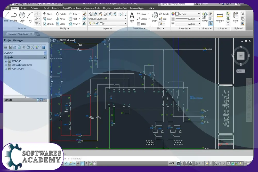Image resolution: width=258 pixels, height=172 pixels.
Task: Open the ByLayer color dropdown
Action: tap(188, 14)
